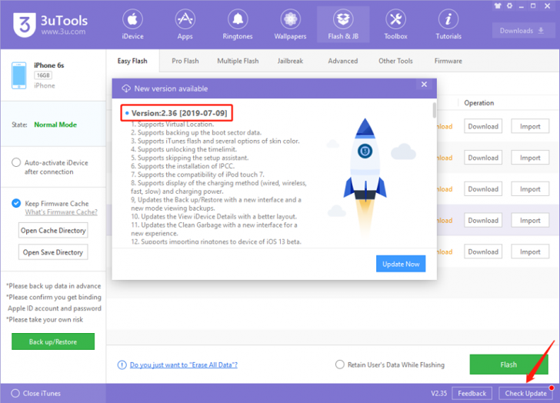This screenshot has height=403, width=560.
Task: Toggle the Close iTunes option
Action: [15, 393]
